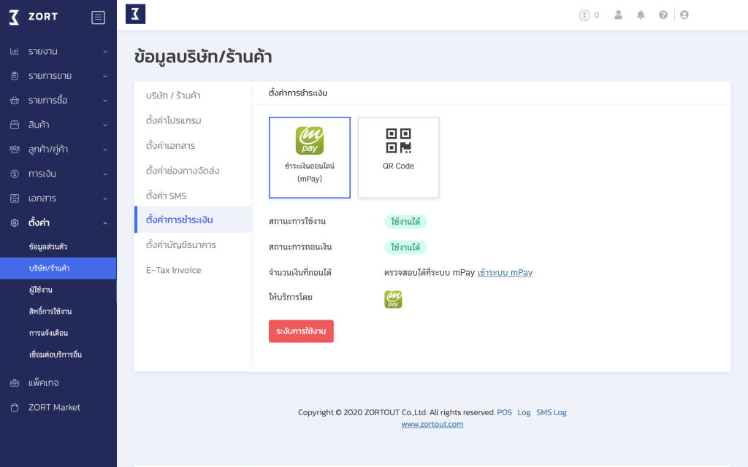Screen dimensions: 748x467
Task: Click the small mPay provider logo
Action: [x=393, y=299]
